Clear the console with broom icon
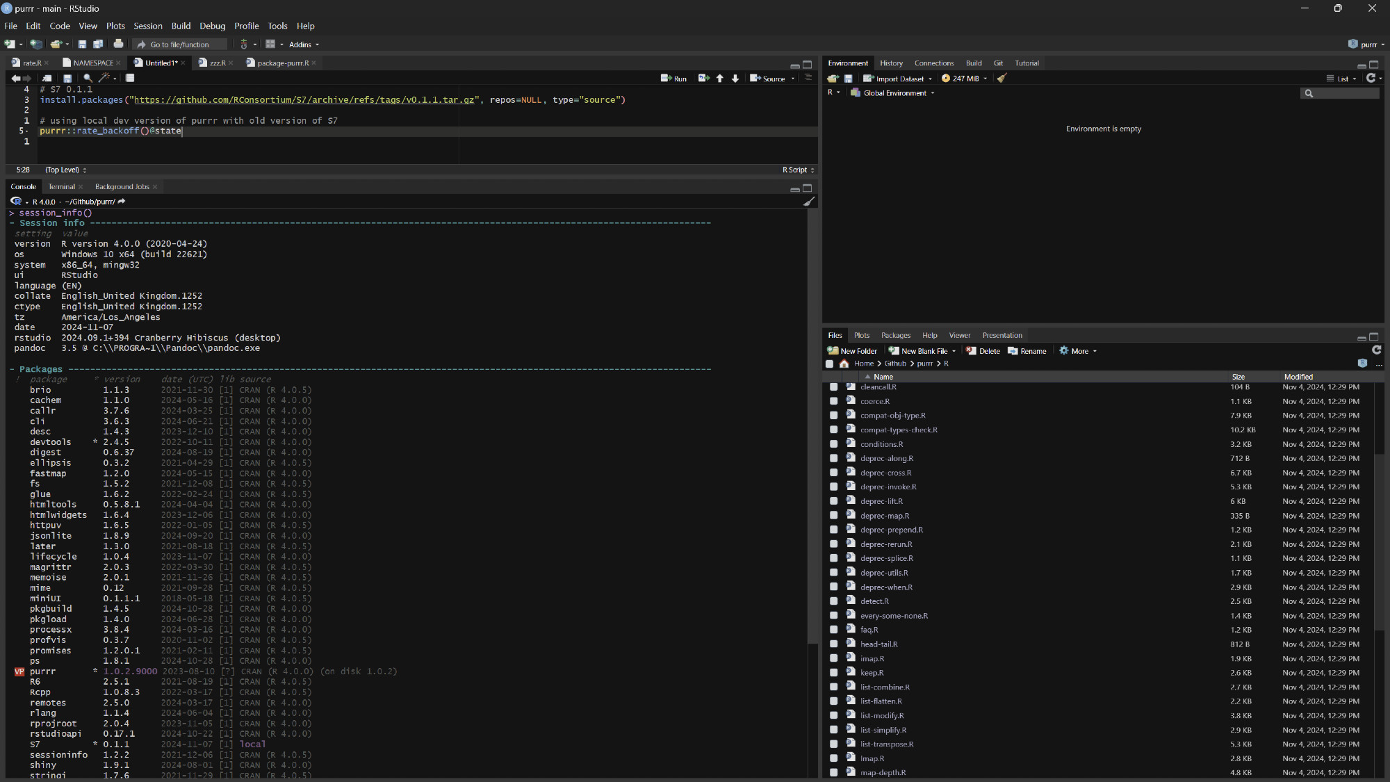 pyautogui.click(x=808, y=202)
